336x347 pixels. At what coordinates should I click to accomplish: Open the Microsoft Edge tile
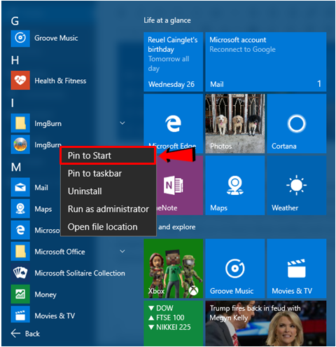tap(174, 124)
